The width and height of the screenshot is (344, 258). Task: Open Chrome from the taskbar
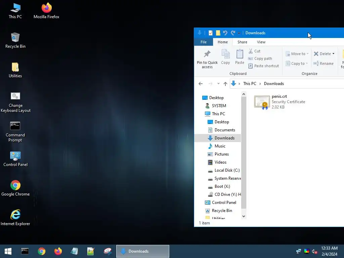point(41,251)
